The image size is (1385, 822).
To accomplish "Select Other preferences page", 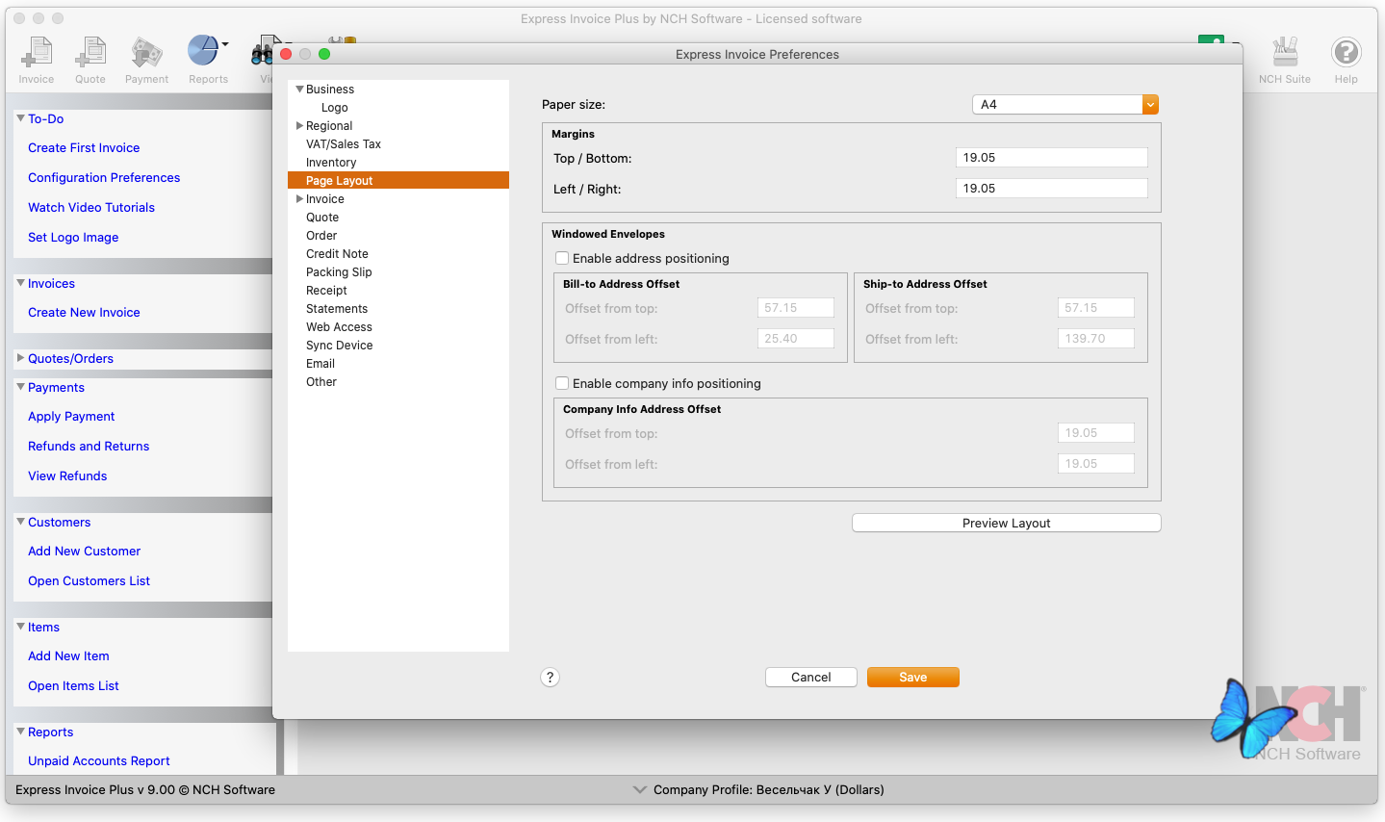I will (321, 382).
